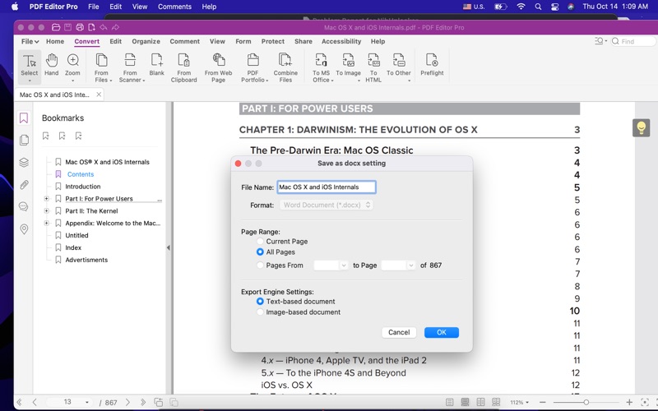
Task: Choose Image-based document export option
Action: pos(260,312)
